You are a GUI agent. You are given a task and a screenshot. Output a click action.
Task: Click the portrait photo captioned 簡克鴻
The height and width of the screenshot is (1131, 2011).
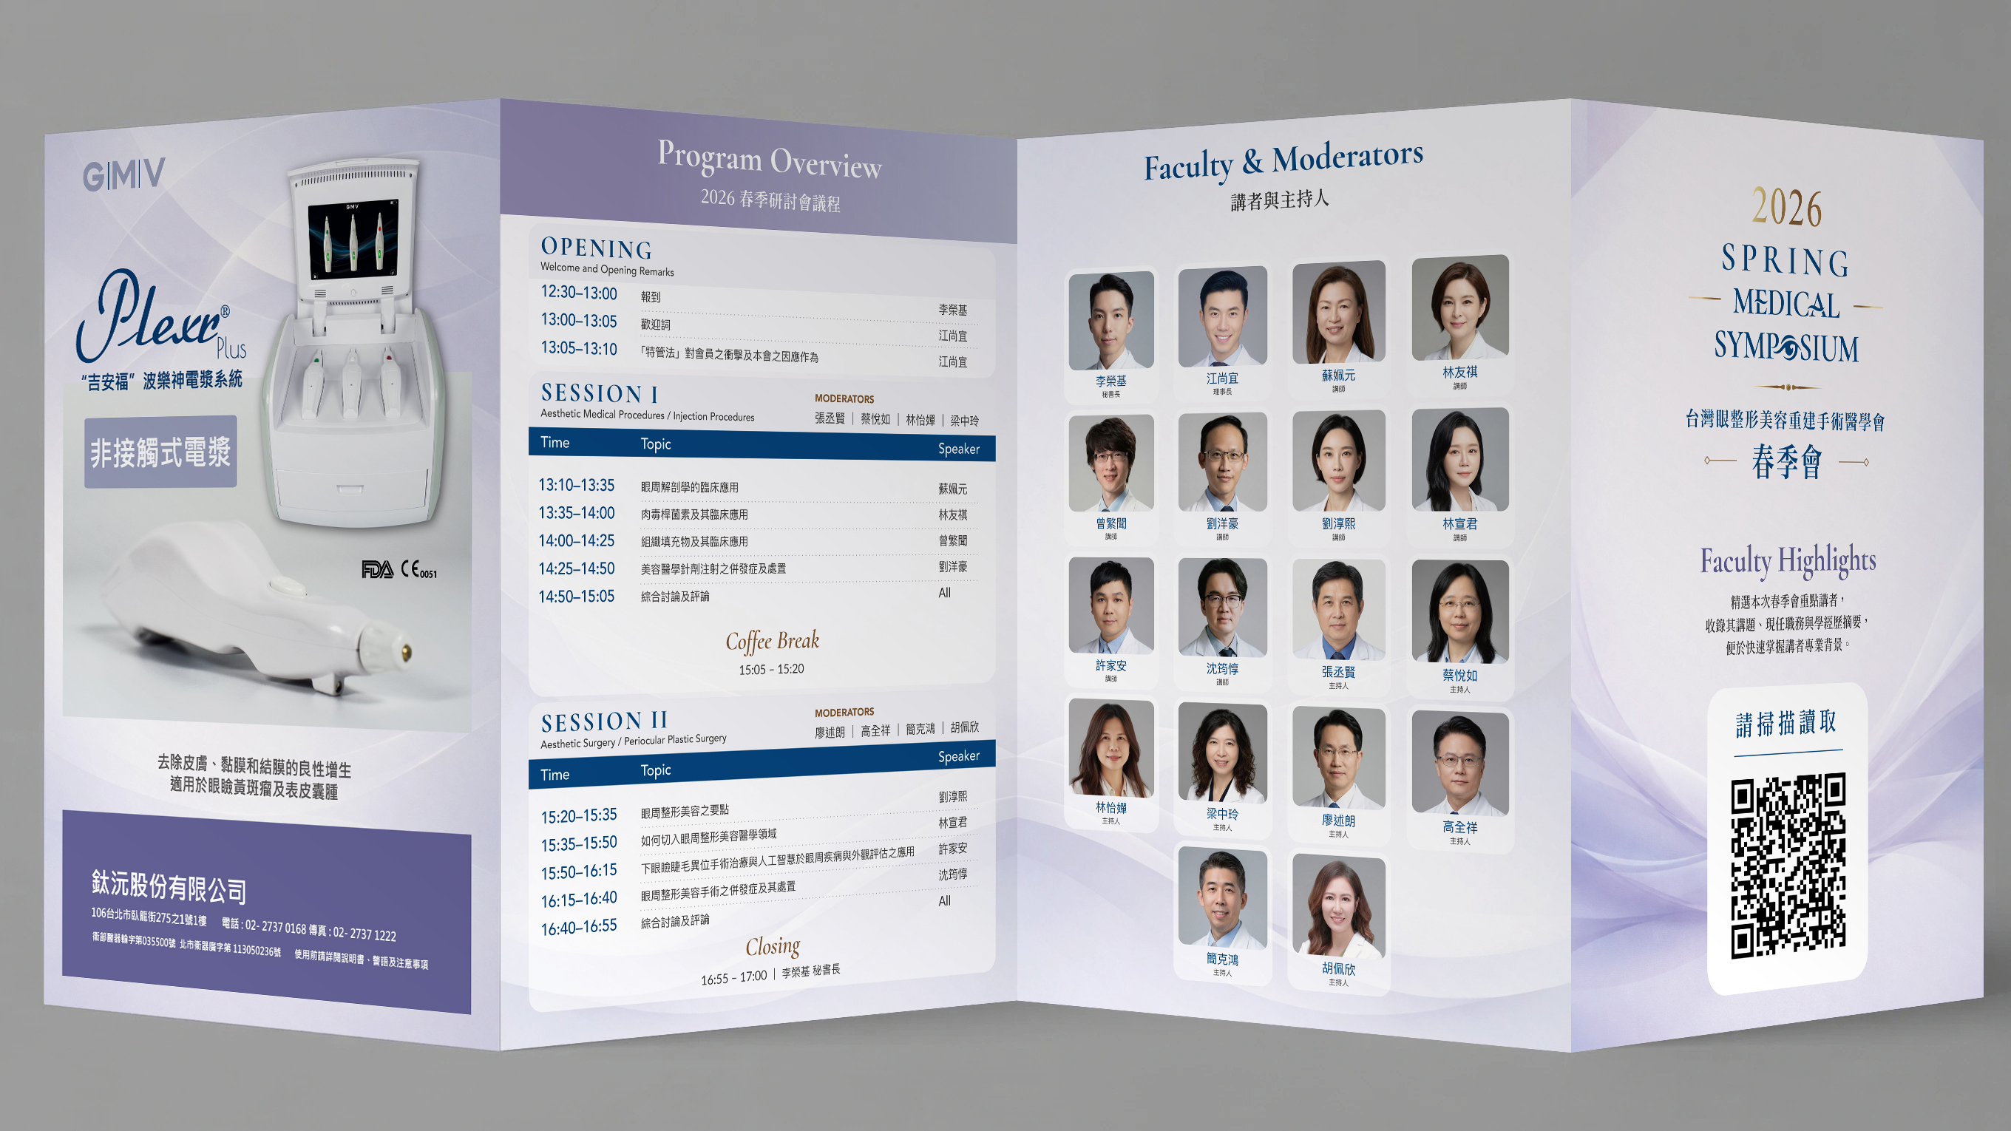1223,898
